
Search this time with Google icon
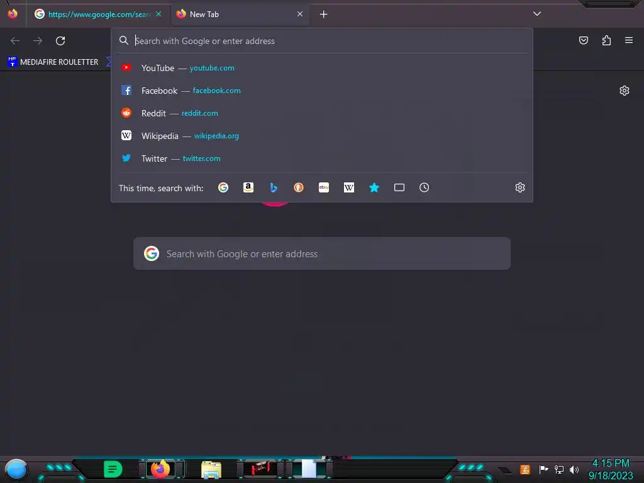[x=223, y=187]
